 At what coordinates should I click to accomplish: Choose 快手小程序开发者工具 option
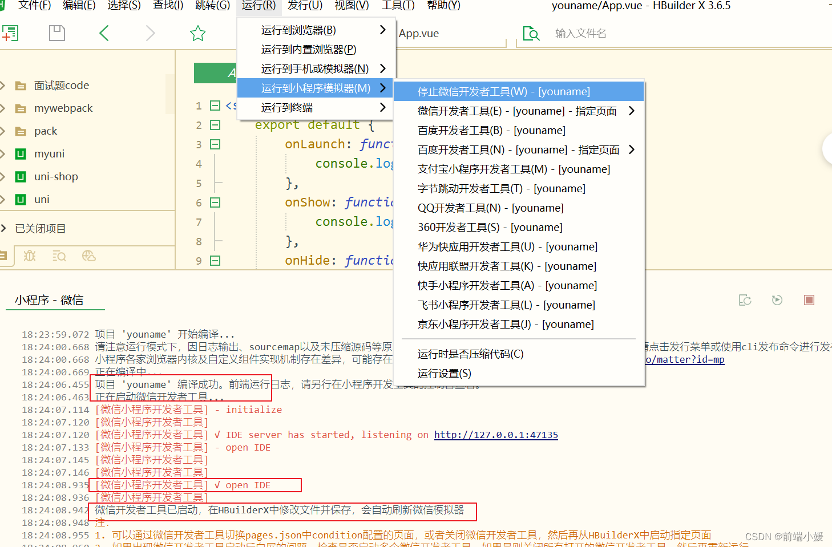519,286
